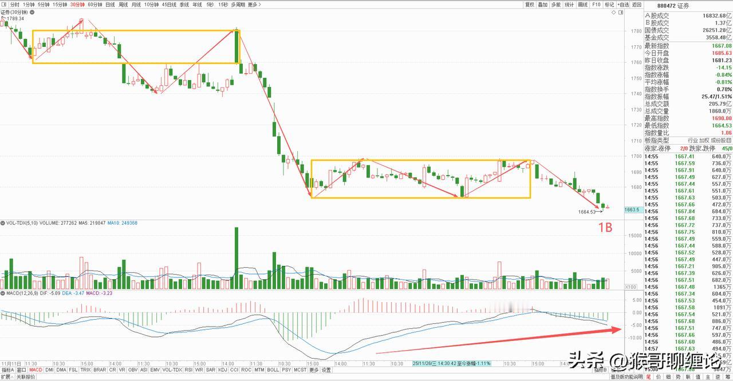733x381 pixels.
Task: Click the panel toggle icon before 分时
Action: click(3, 5)
